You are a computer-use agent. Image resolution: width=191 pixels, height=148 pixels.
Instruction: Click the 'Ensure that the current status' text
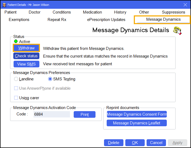(105, 56)
